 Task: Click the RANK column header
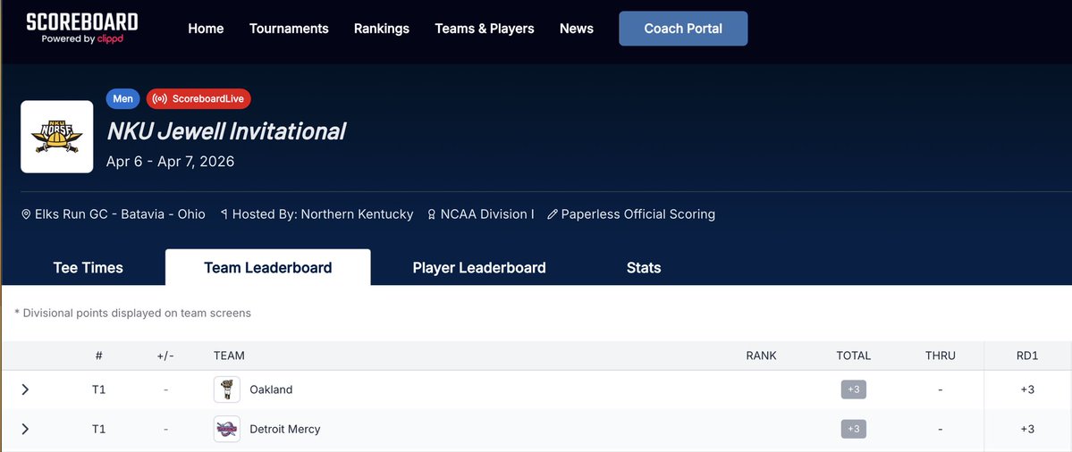click(x=761, y=356)
